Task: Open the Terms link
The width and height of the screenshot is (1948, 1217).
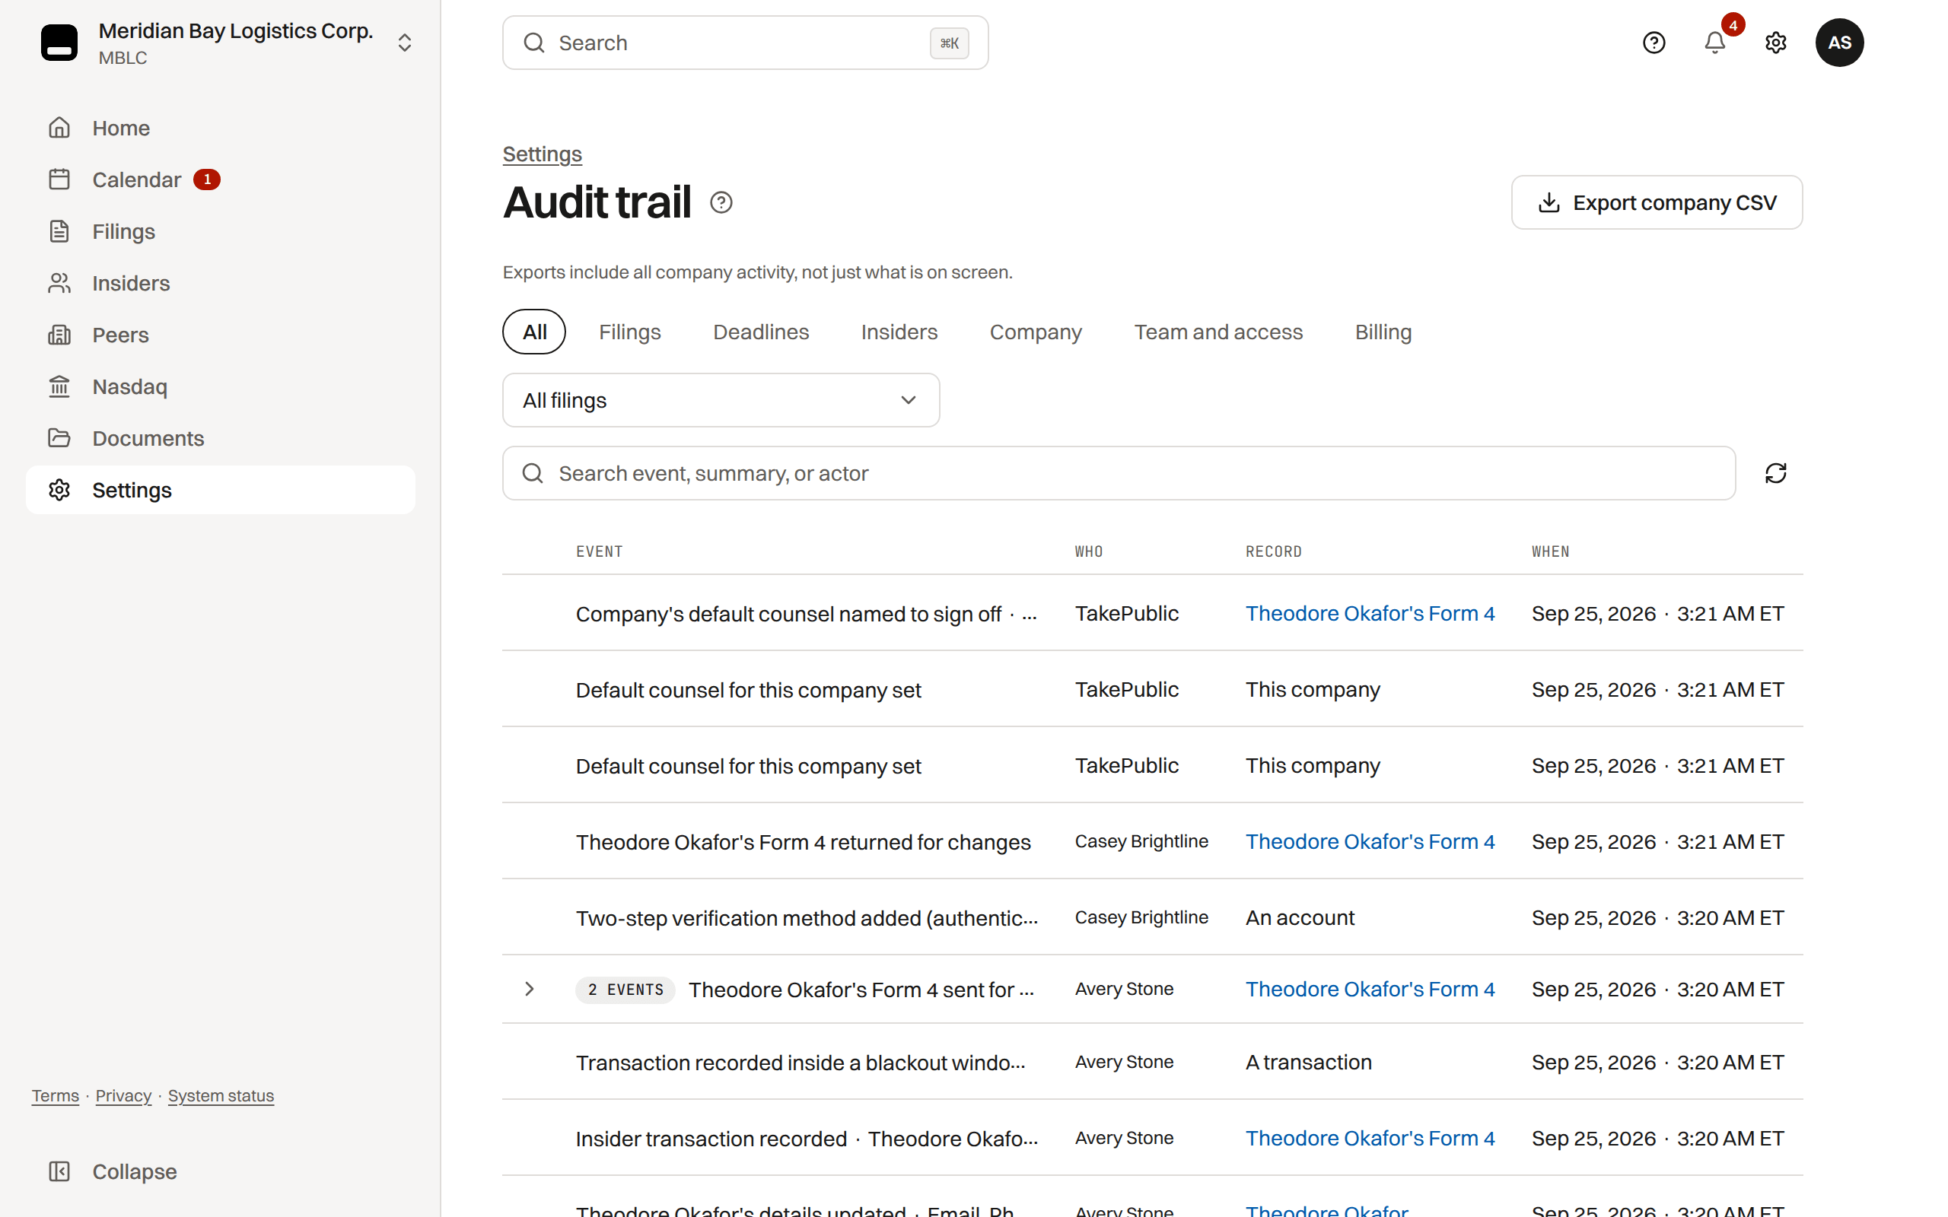Action: 56,1095
